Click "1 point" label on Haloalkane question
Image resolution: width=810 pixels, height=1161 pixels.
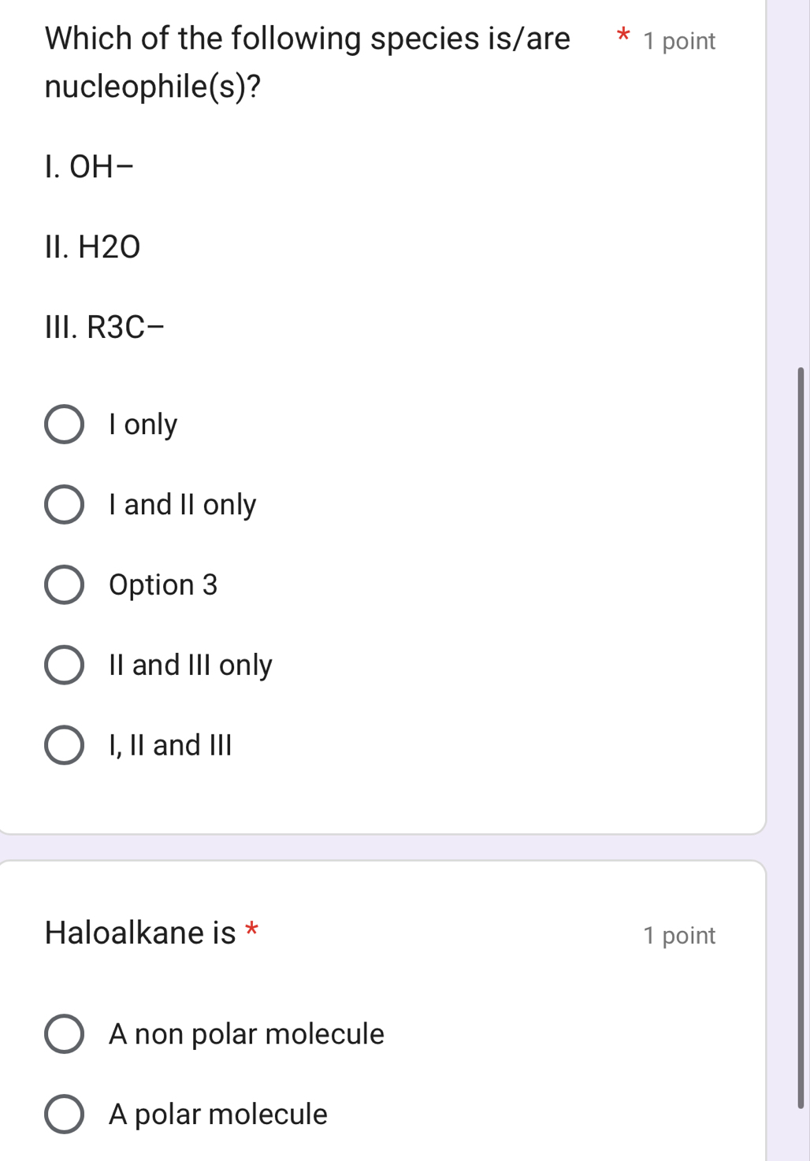pos(679,936)
